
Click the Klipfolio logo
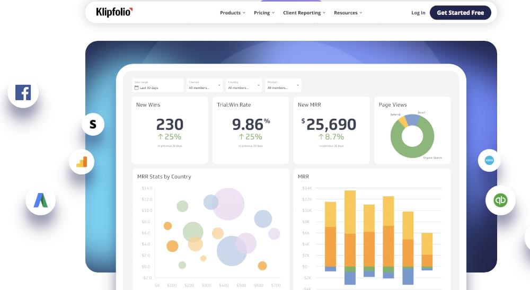tap(114, 12)
